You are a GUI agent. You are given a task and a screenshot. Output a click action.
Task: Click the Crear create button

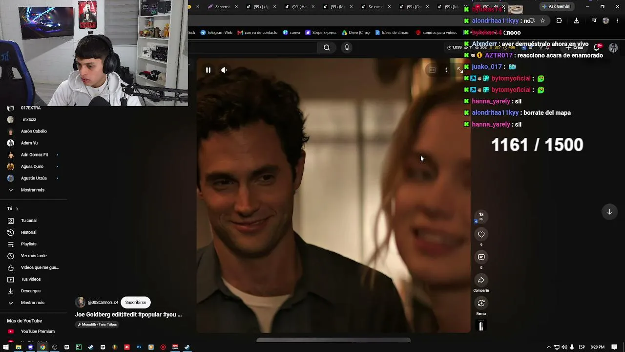[576, 47]
